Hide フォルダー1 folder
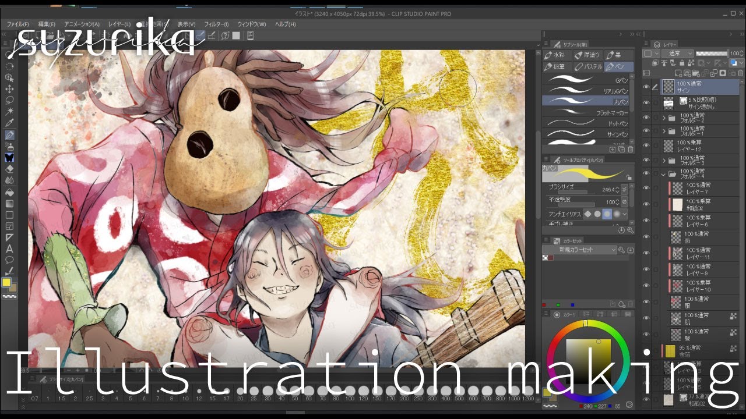746x419 pixels. click(646, 132)
